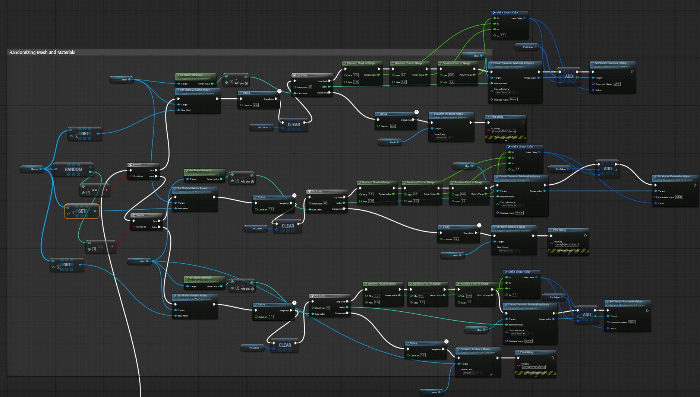The height and width of the screenshot is (397, 700).
Task: Click the plus icon on the topmost Add pin
Action: coord(246,83)
